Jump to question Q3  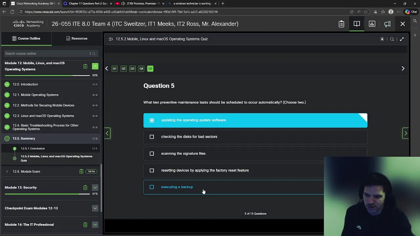click(132, 69)
